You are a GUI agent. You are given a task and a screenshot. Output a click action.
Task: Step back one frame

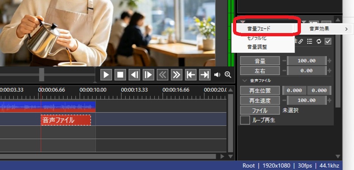pos(135,75)
